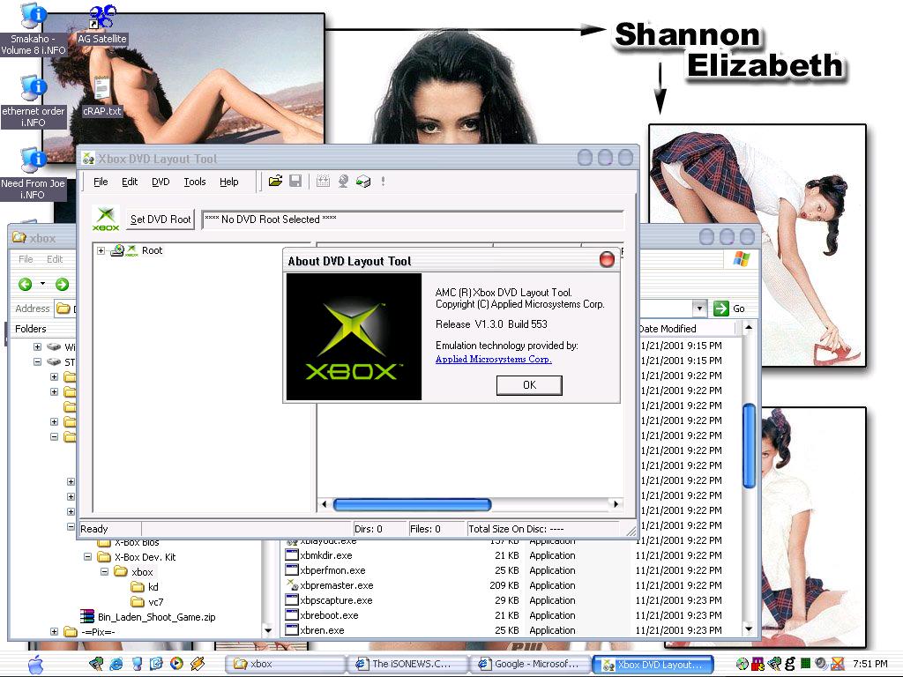The image size is (903, 677).
Task: Open the DVD menu
Action: click(160, 182)
